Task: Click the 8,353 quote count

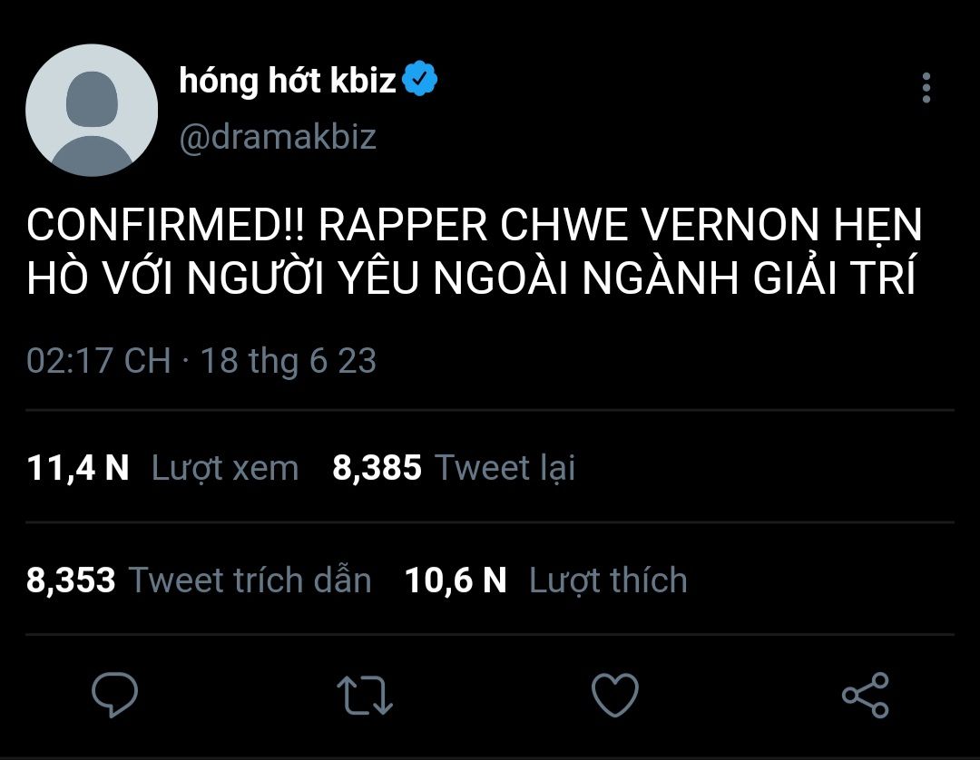Action: (x=71, y=580)
